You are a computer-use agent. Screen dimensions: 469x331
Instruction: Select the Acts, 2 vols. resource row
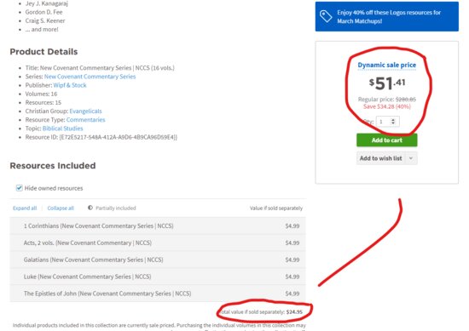158,243
